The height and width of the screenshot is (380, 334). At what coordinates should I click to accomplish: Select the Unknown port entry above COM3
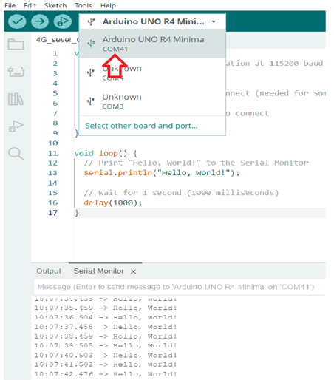(x=152, y=72)
